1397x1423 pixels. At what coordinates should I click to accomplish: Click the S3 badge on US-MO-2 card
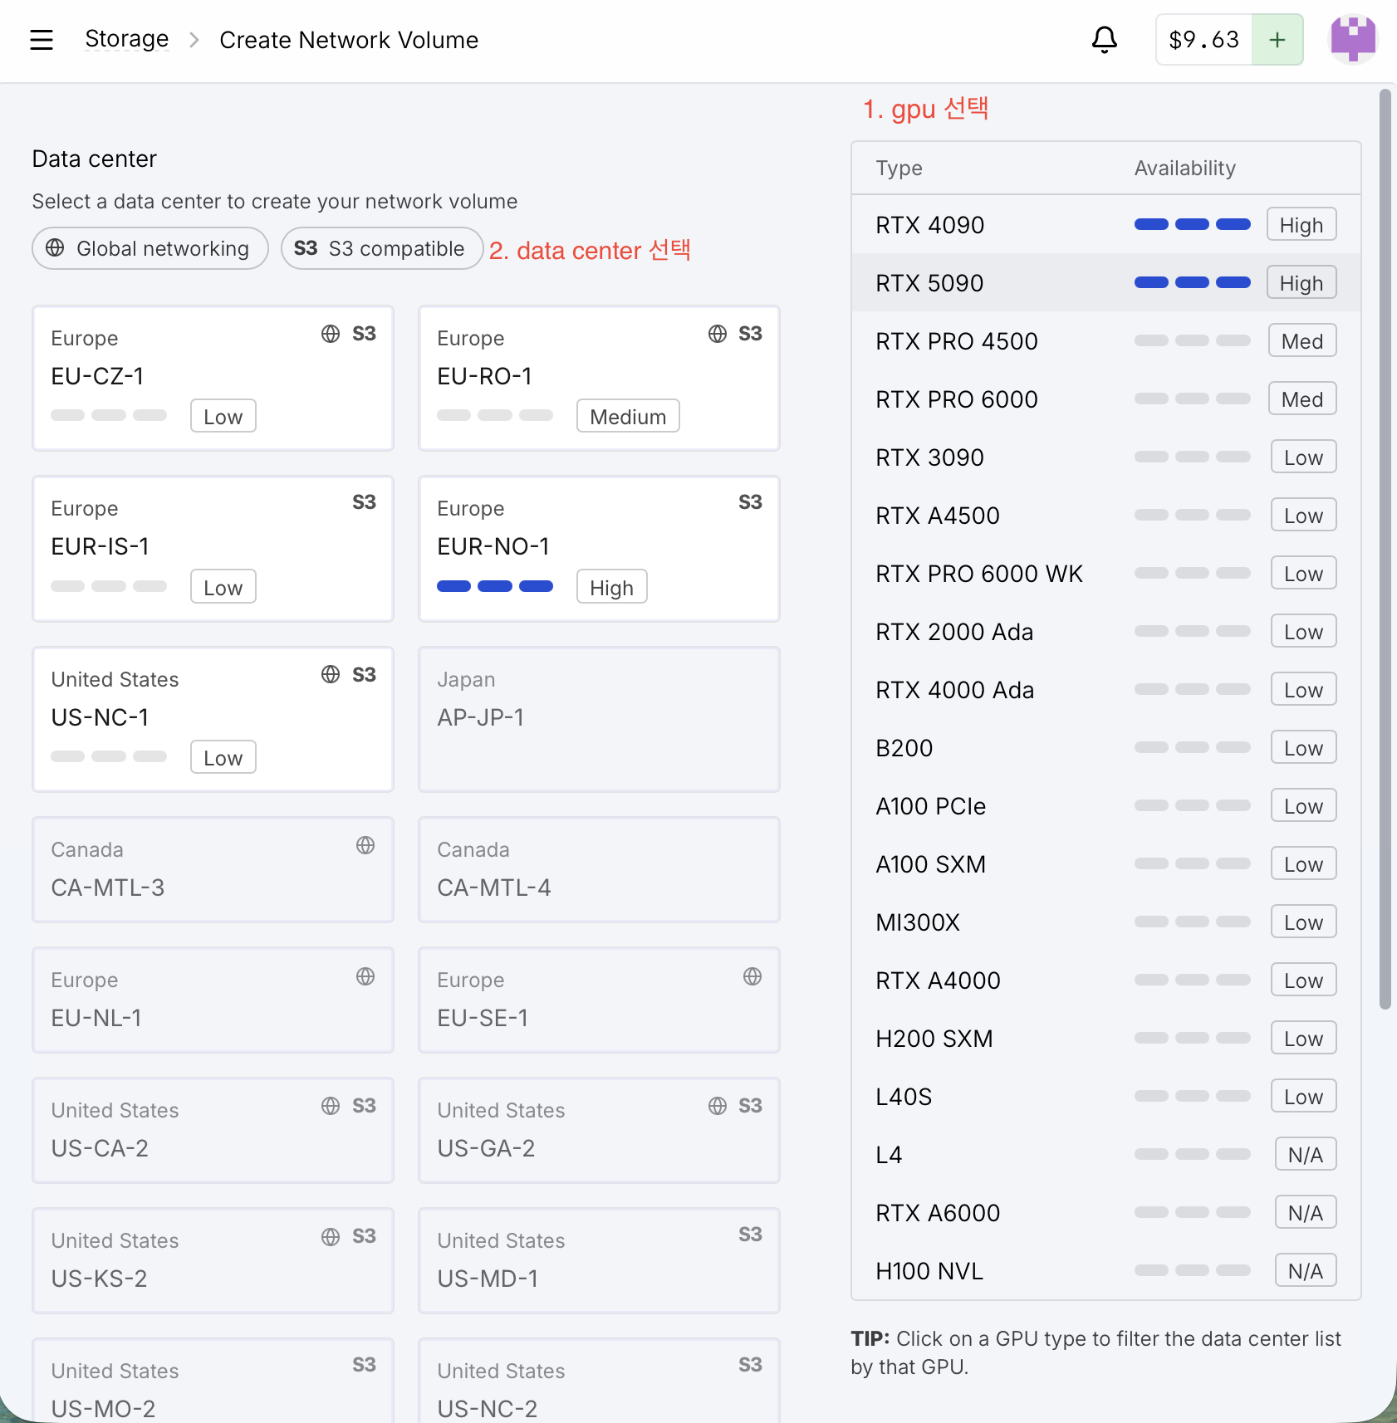pos(364,1365)
